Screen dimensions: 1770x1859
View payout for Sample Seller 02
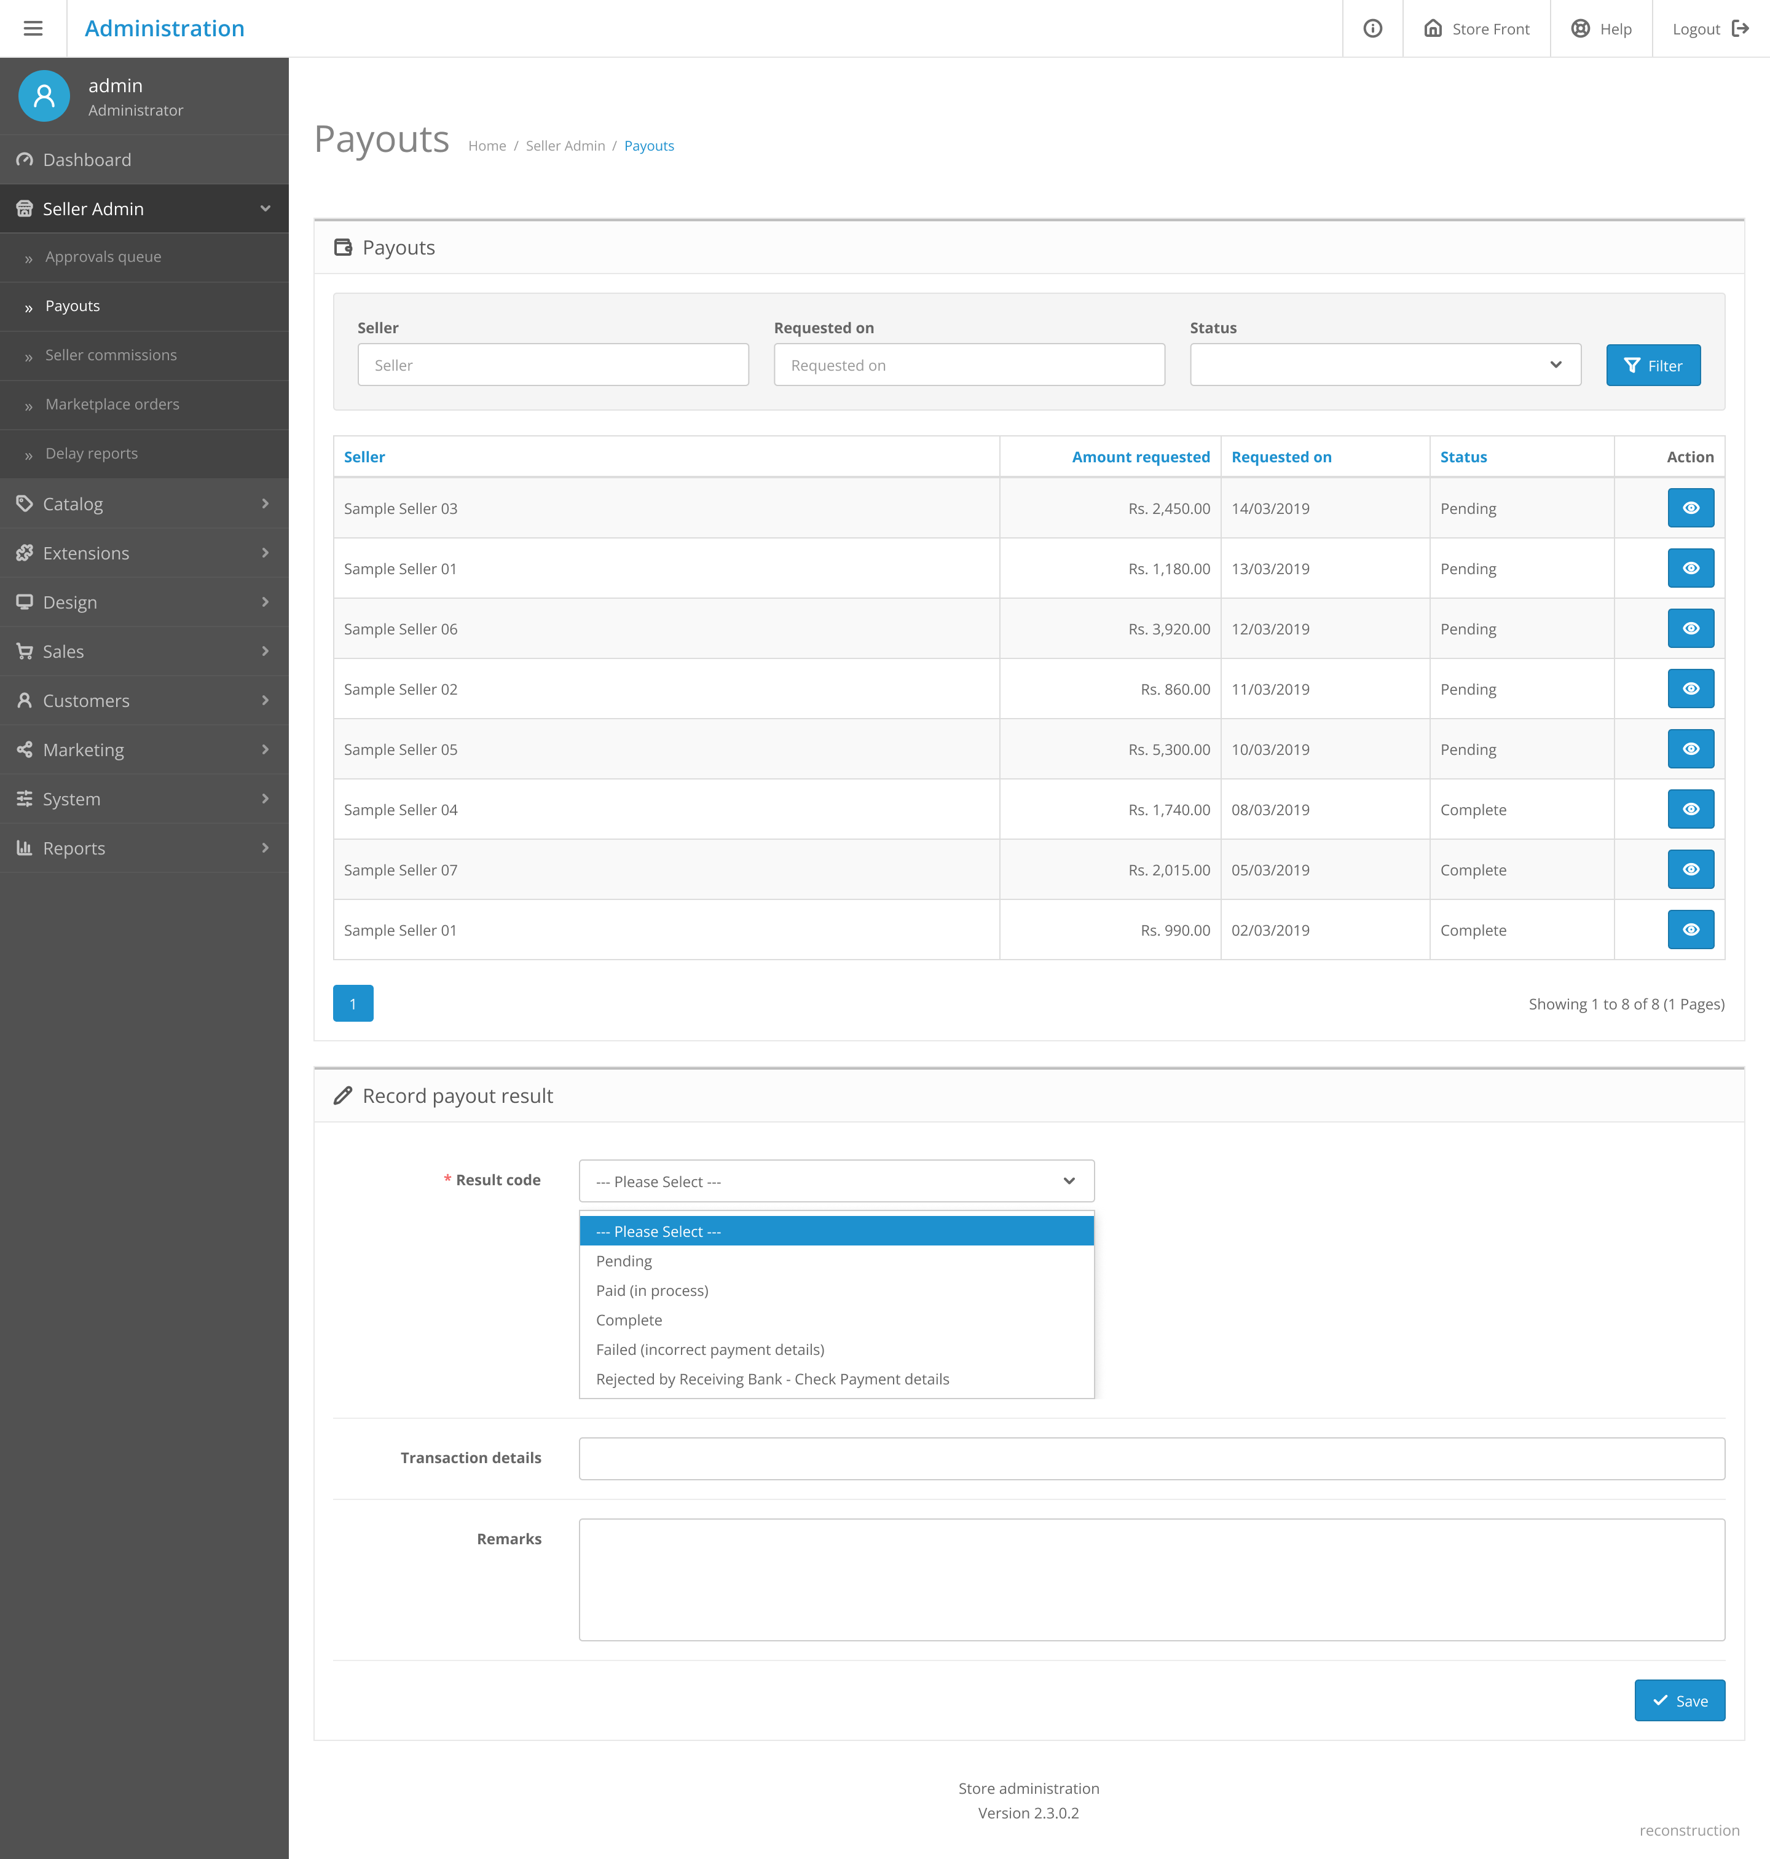[x=1691, y=689]
